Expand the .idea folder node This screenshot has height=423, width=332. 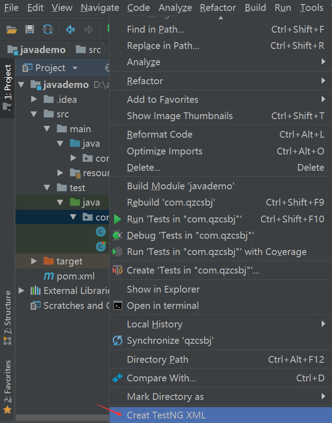34,99
